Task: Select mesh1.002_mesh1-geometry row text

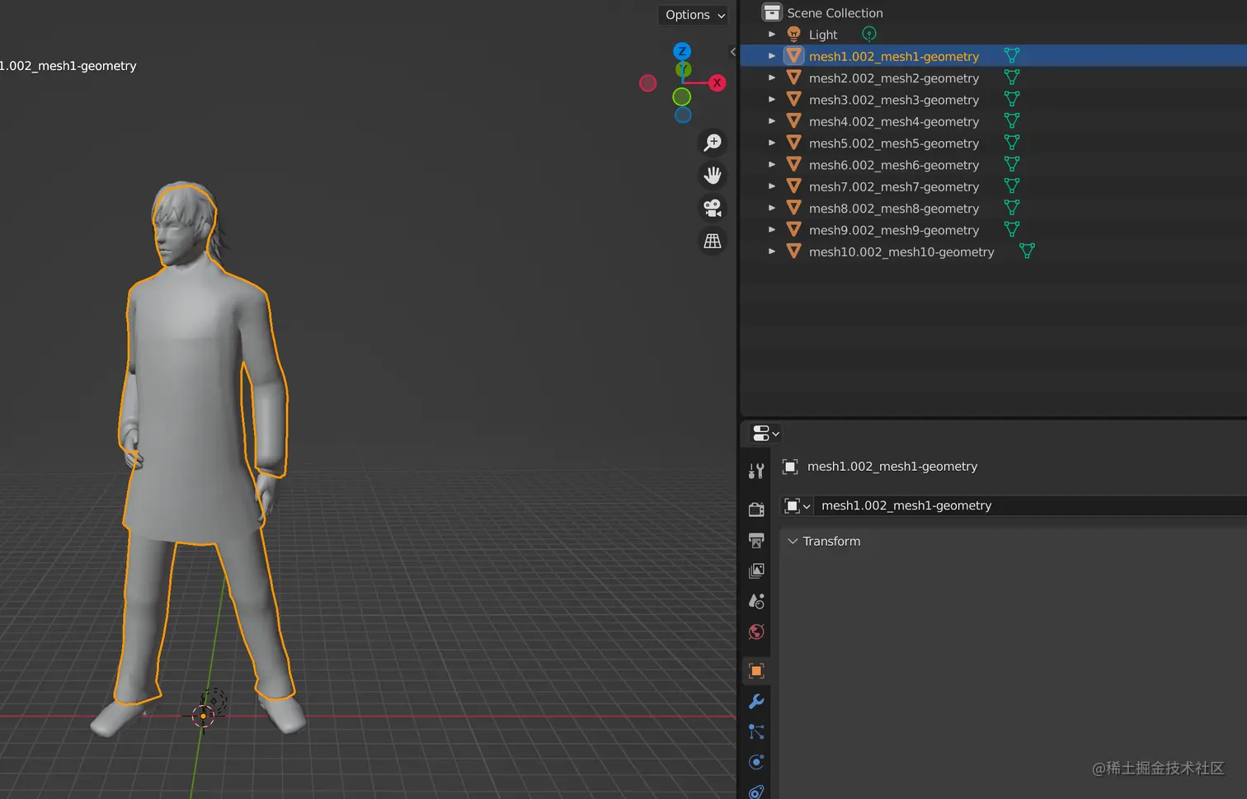Action: coord(894,56)
